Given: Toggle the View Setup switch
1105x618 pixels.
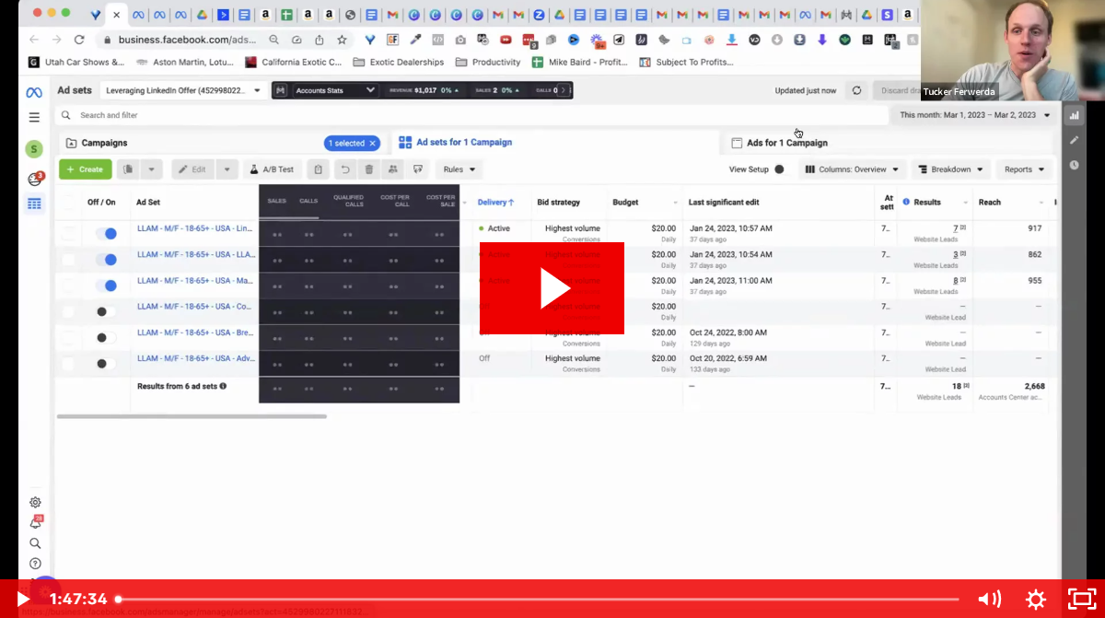Looking at the screenshot, I should pos(779,169).
